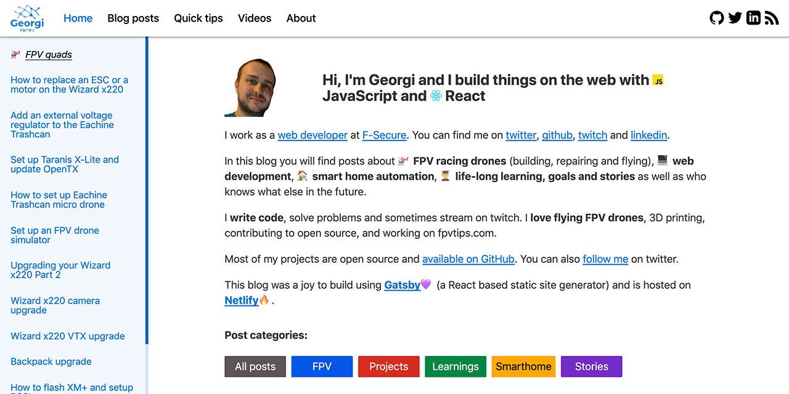Click the Georgi Yanev logo
Image resolution: width=789 pixels, height=394 pixels.
(27, 18)
